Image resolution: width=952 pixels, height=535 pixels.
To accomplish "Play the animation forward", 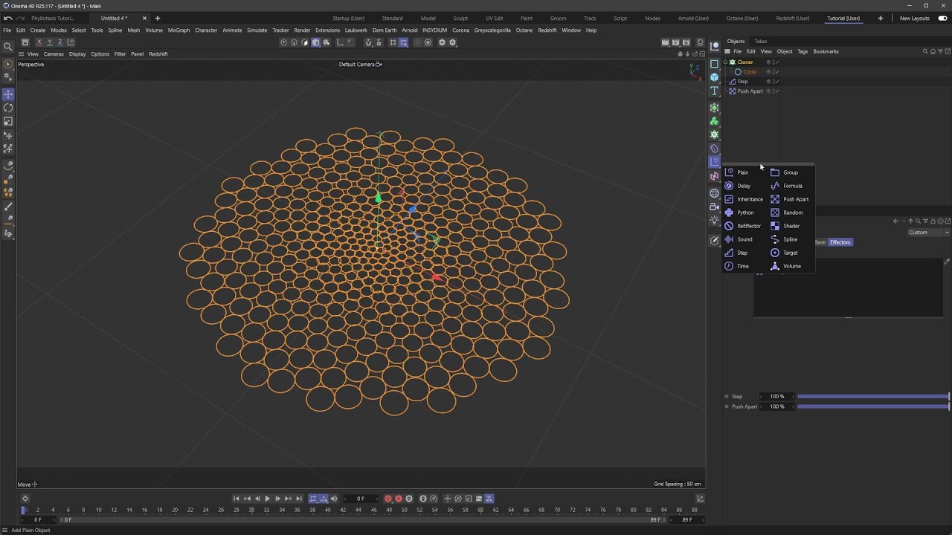I will (x=267, y=499).
